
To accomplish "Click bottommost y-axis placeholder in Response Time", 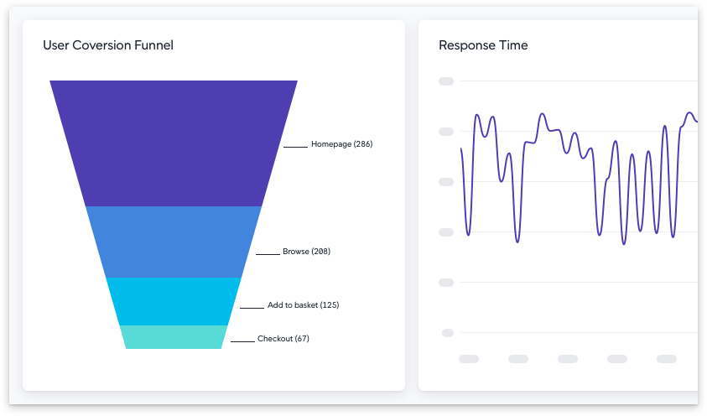I will (x=447, y=333).
